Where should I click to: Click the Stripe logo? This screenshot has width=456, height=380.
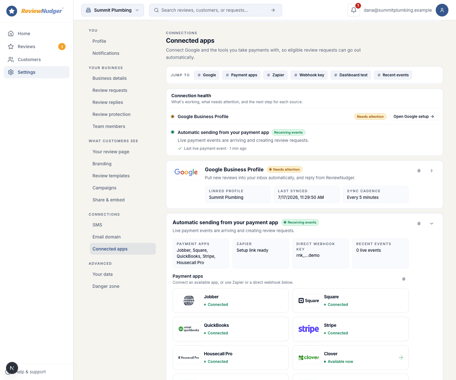coord(309,329)
